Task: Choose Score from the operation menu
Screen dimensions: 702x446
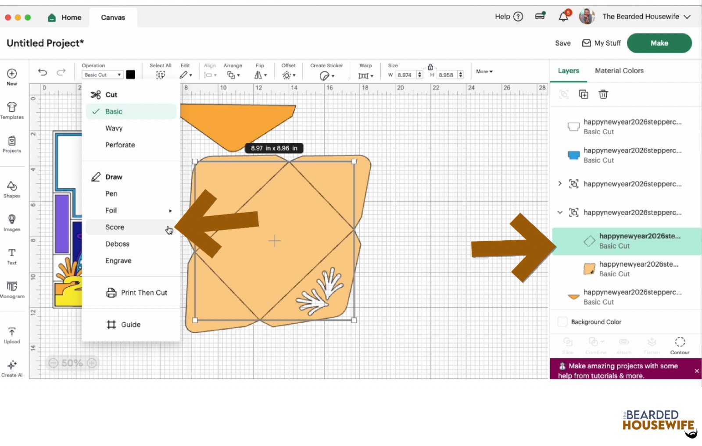Action: click(x=115, y=227)
